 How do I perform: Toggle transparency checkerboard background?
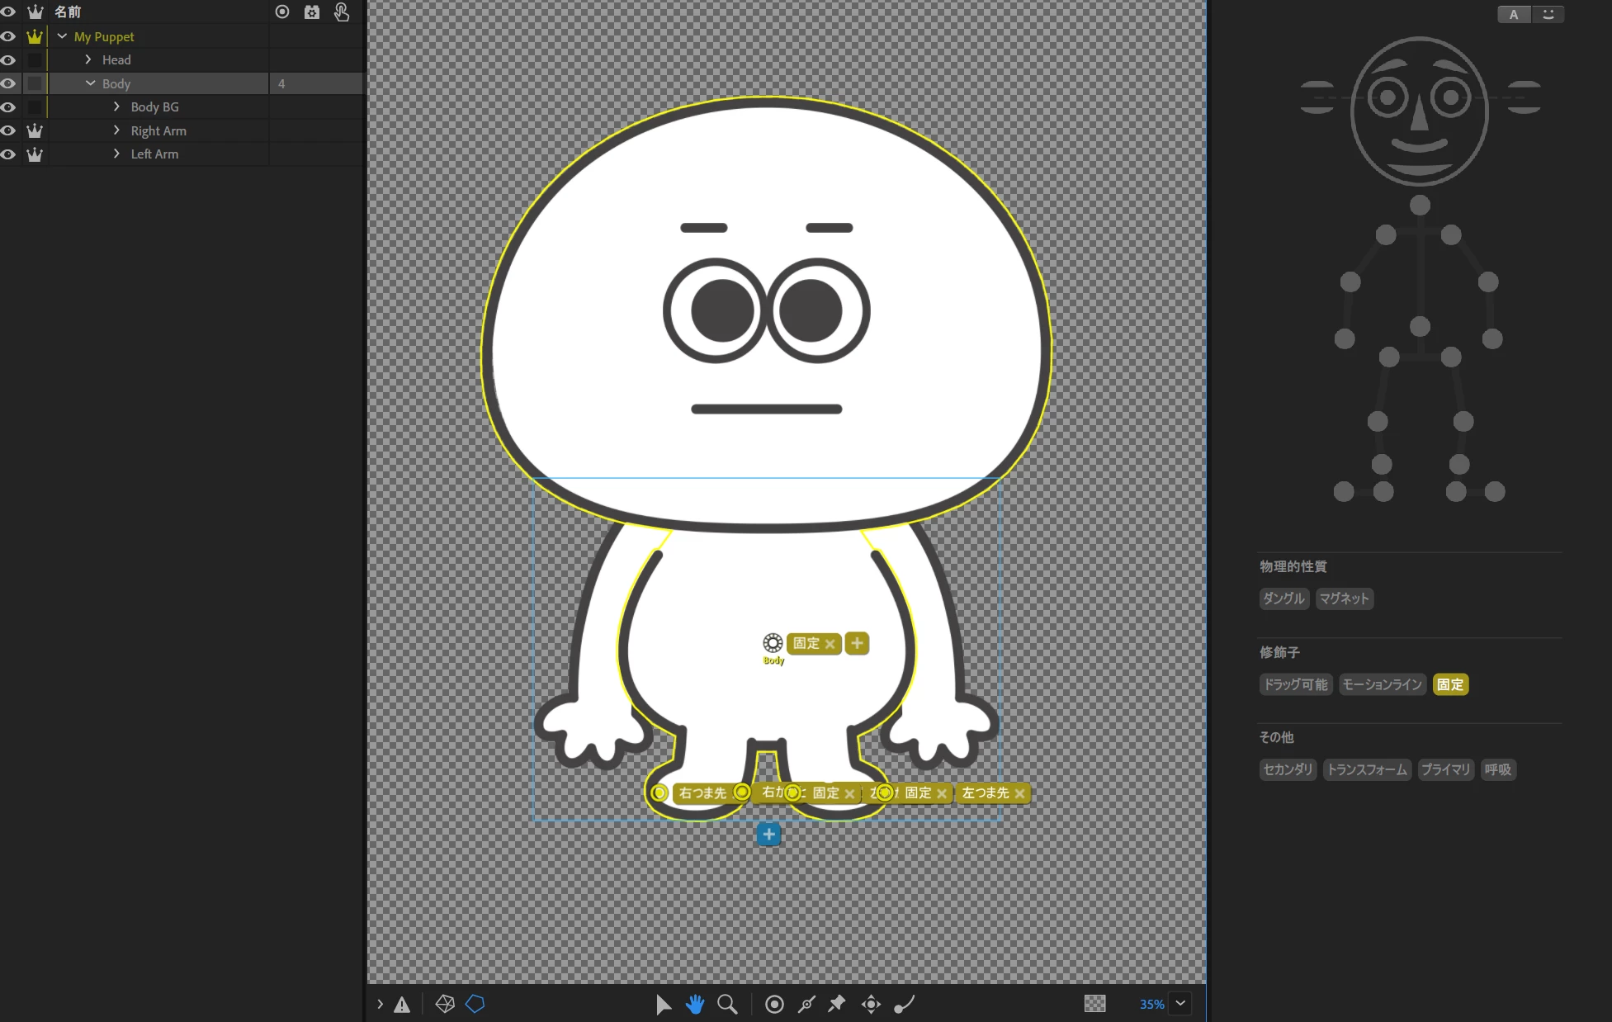click(1094, 1004)
